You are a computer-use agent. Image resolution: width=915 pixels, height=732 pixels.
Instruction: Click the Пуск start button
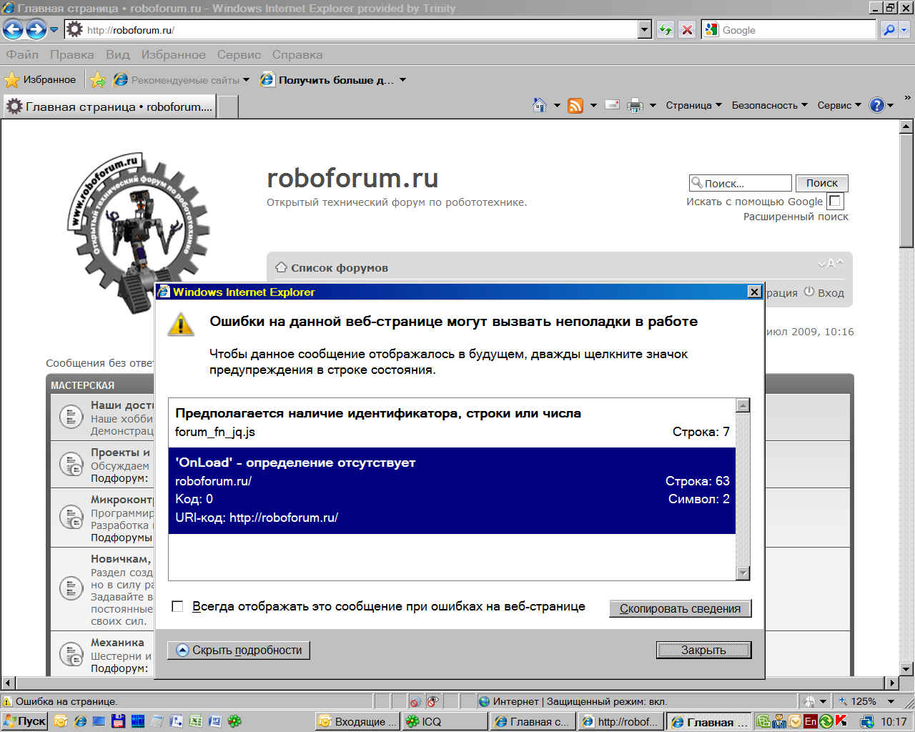tap(25, 721)
